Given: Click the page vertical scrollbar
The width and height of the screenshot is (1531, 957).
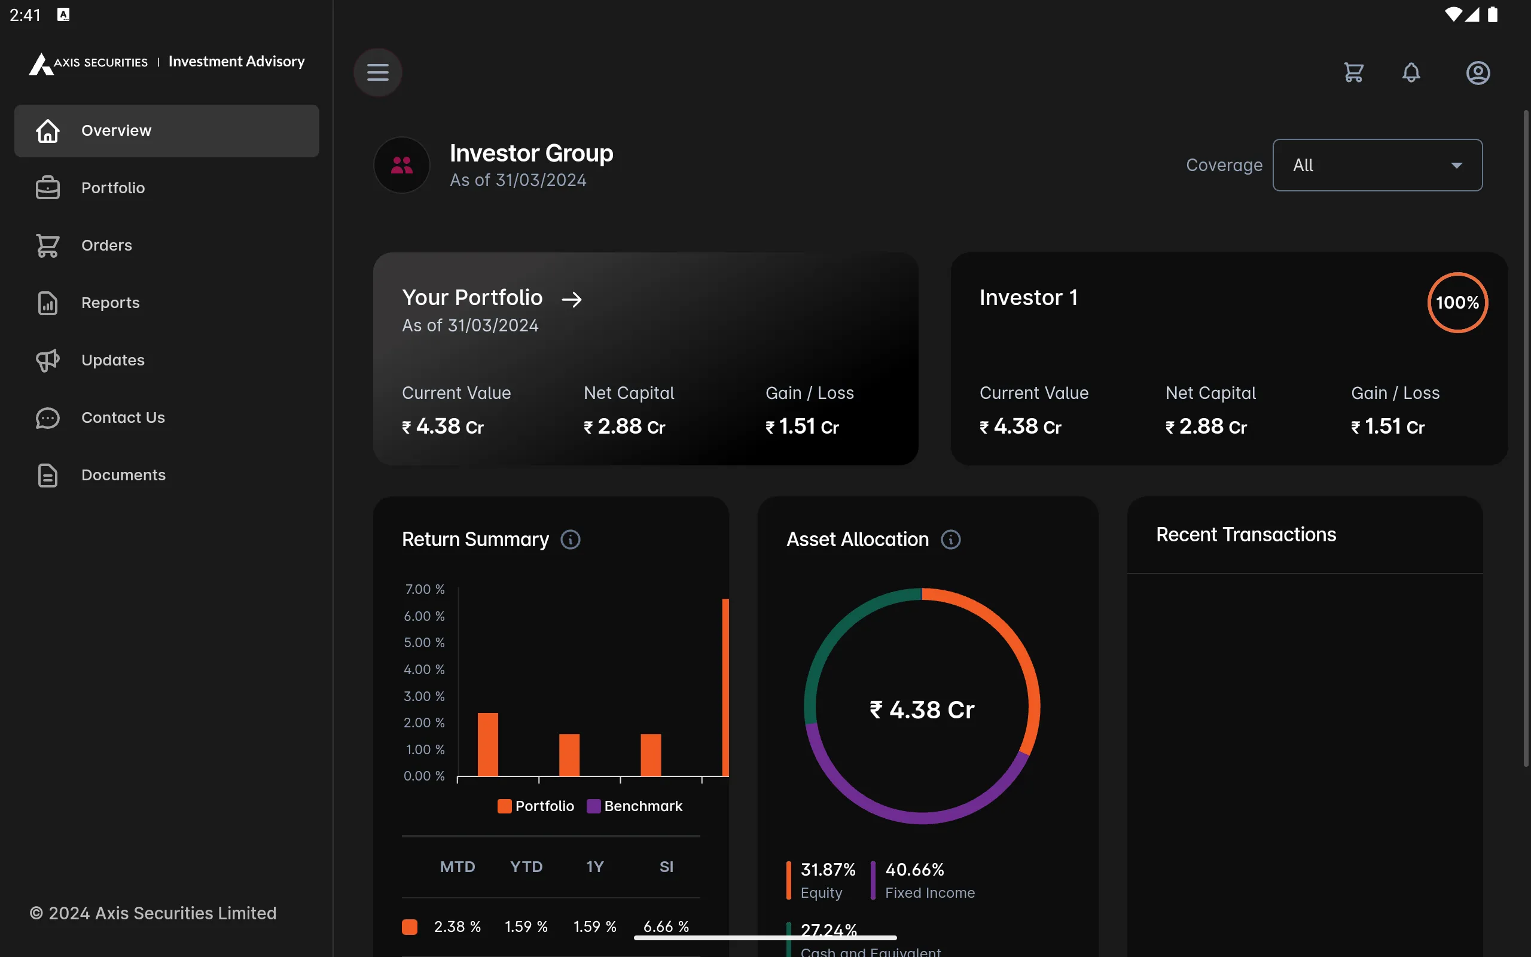Looking at the screenshot, I should pyautogui.click(x=1525, y=438).
